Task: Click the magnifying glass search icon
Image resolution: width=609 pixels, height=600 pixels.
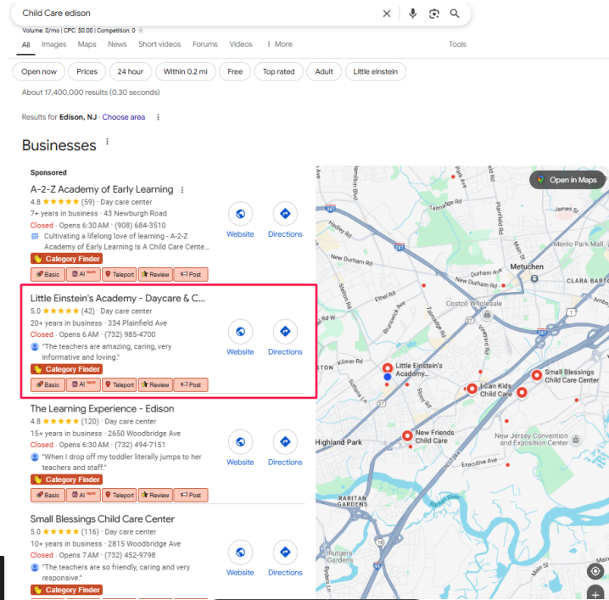Action: [x=455, y=14]
